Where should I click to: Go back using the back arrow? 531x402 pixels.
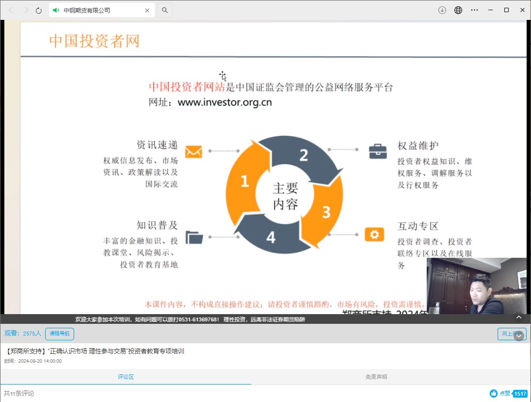[x=11, y=10]
